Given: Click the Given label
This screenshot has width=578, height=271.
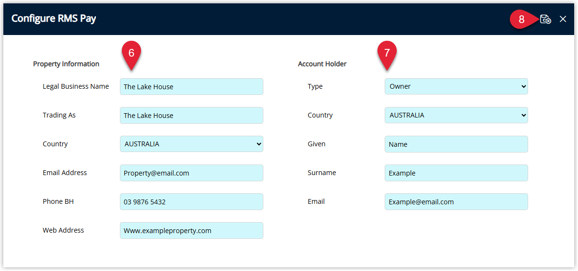Looking at the screenshot, I should click(x=317, y=144).
